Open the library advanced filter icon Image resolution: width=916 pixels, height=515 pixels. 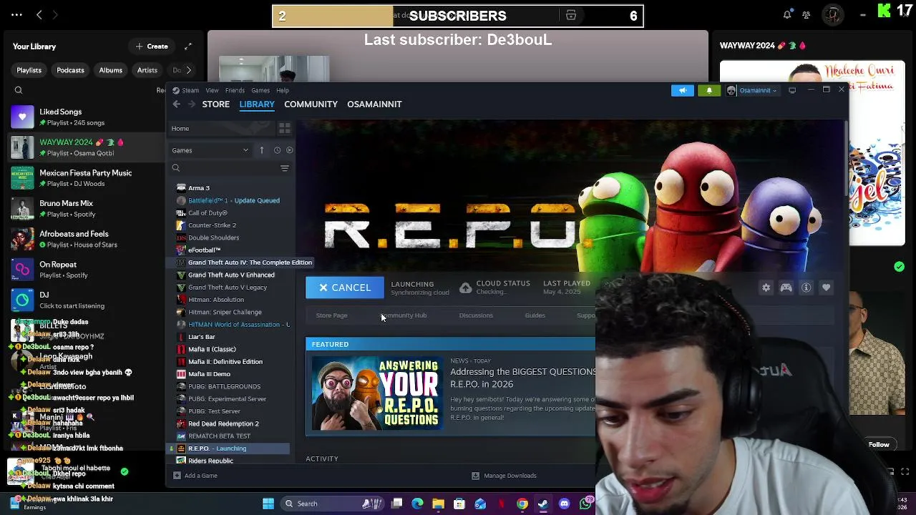coord(285,168)
